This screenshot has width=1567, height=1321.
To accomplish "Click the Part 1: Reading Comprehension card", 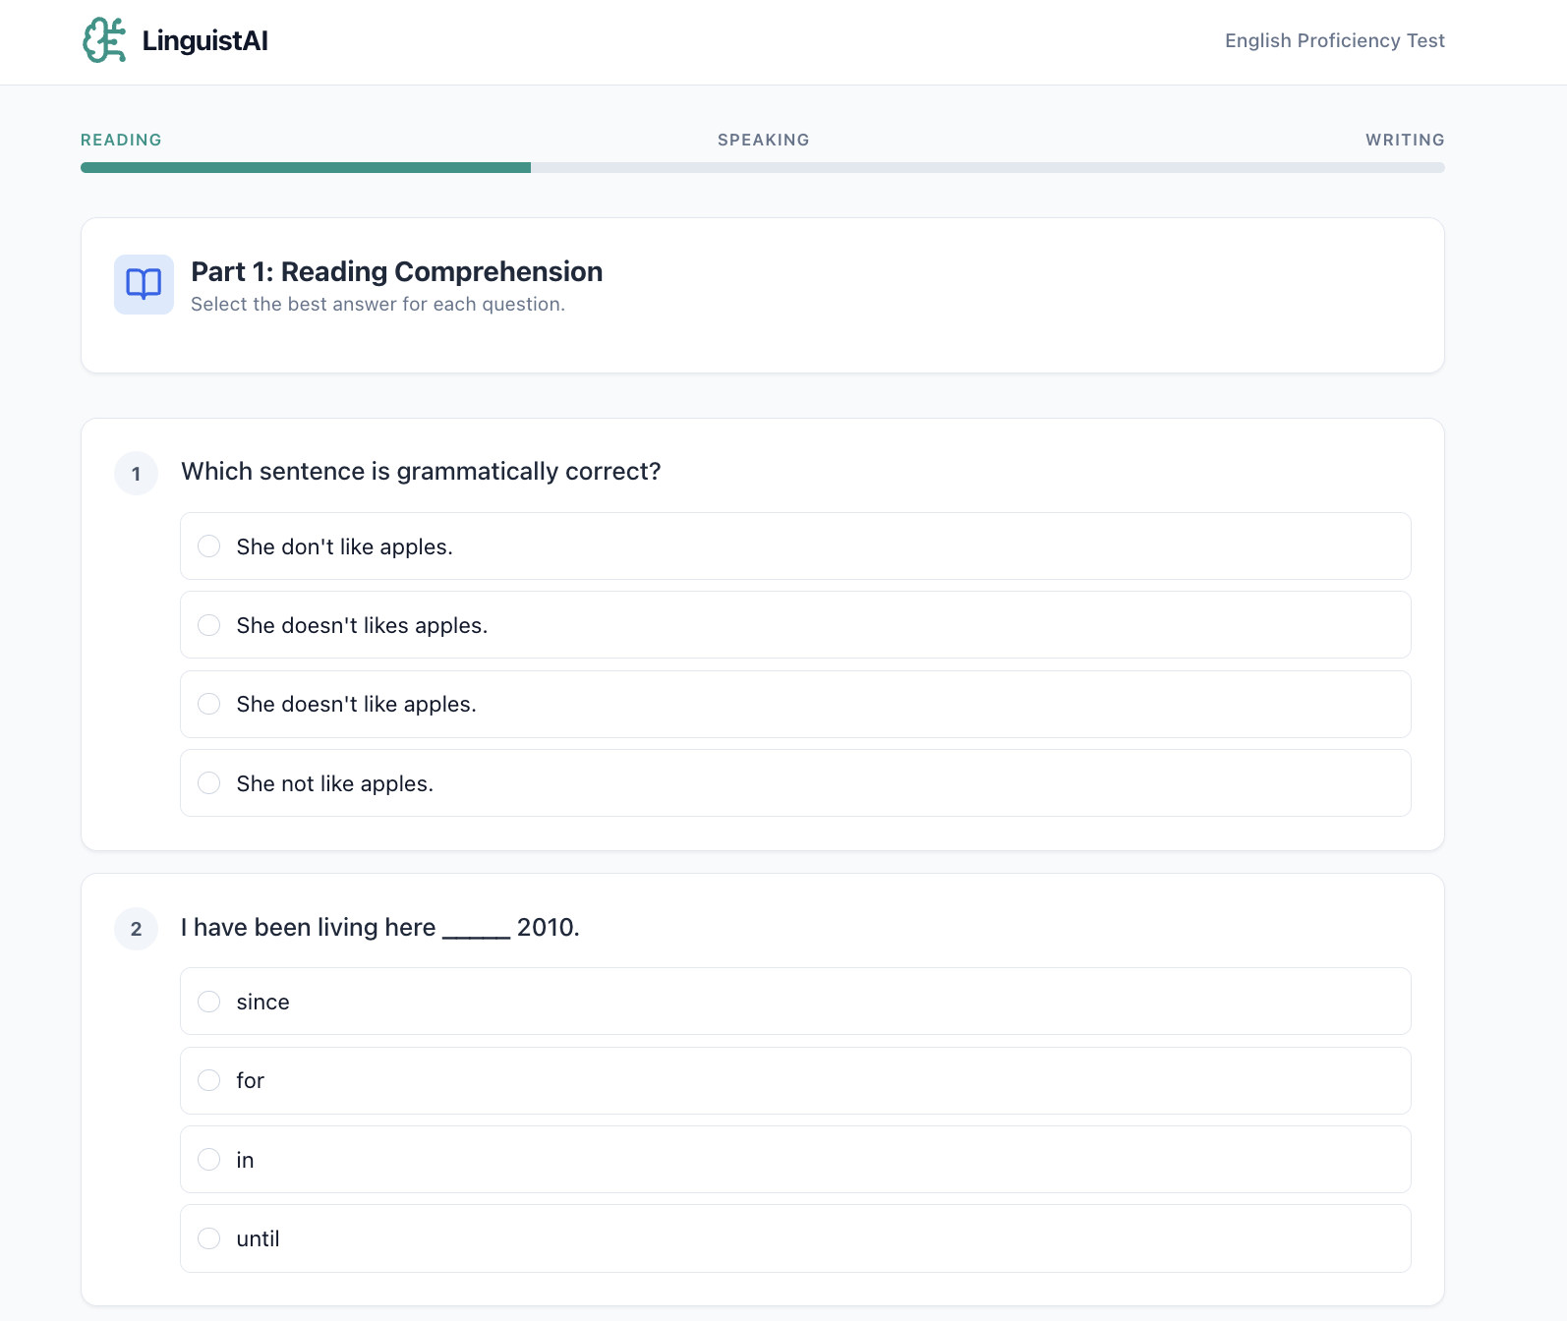I will click(762, 295).
